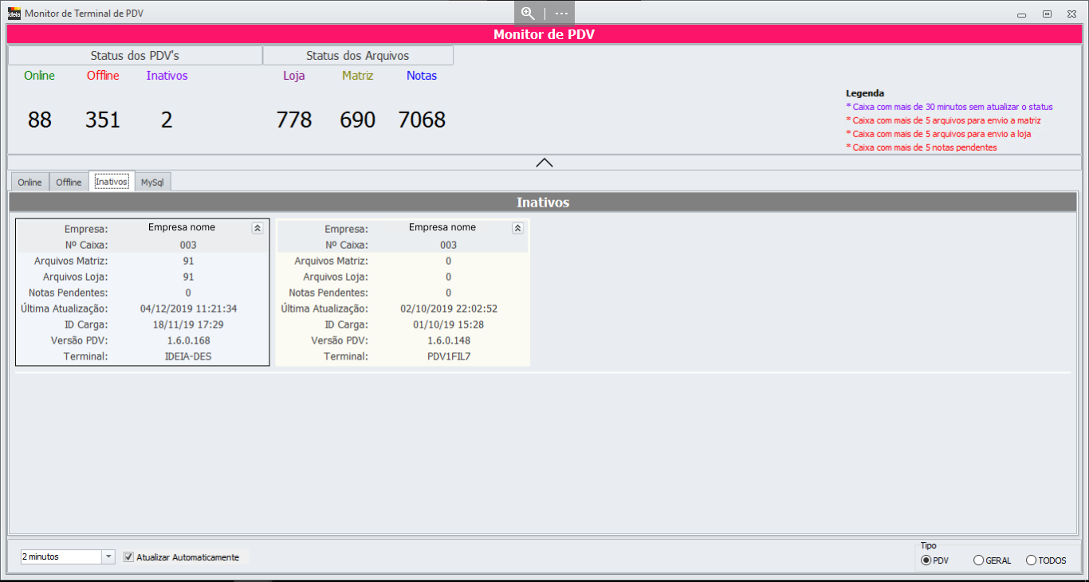1089x582 pixels.
Task: Select the TODOS radio button
Action: [x=1031, y=560]
